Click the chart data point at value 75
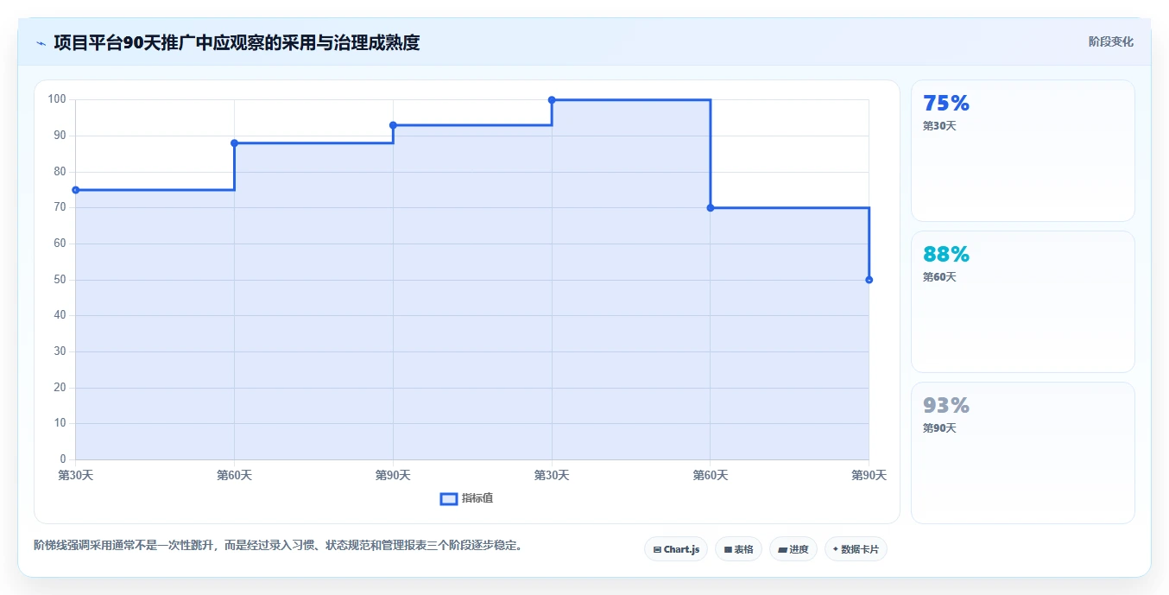Screen dimensions: 1169x595 (76, 190)
